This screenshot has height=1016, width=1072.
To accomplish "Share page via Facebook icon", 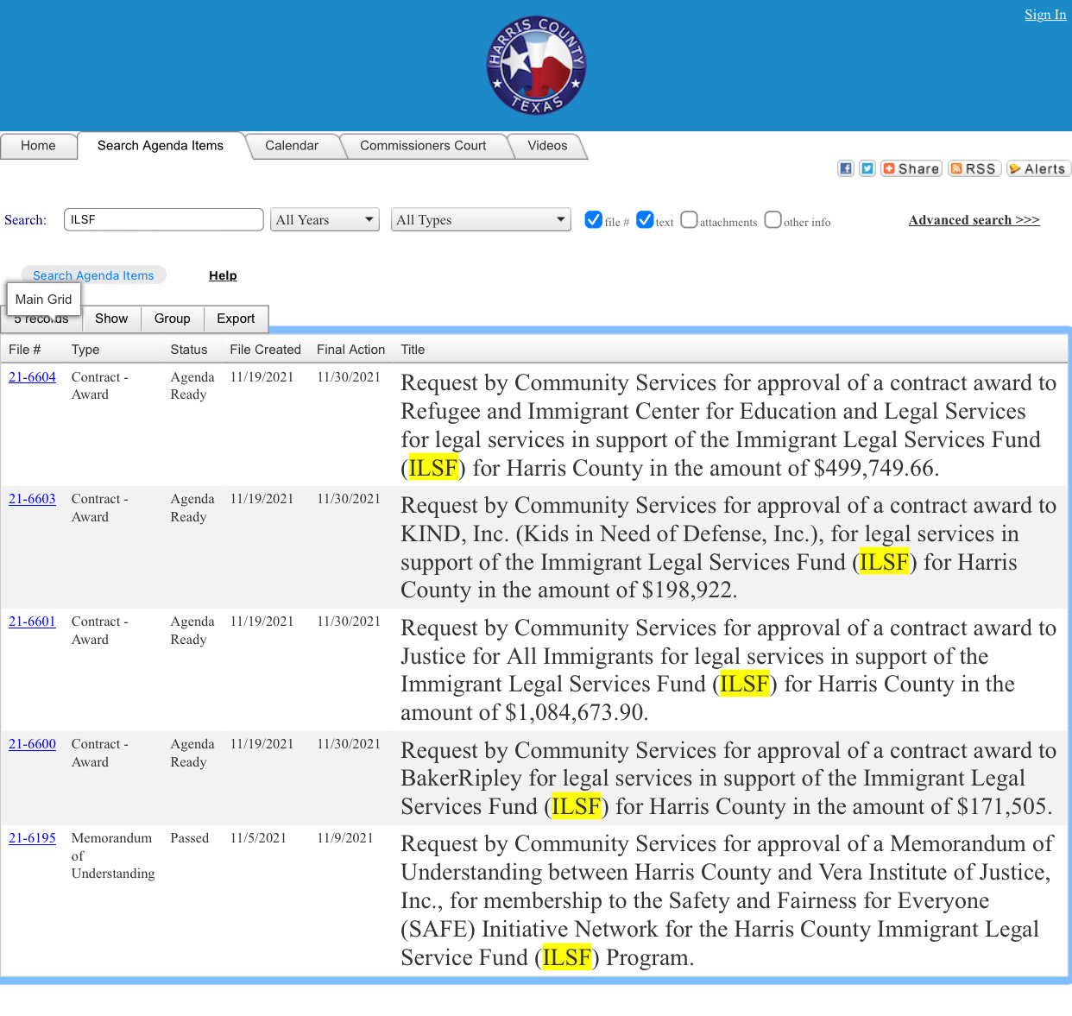I will (846, 168).
